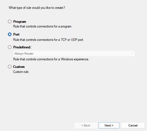Image resolution: width=147 pixels, height=131 pixels.
Task: Click the bold Predefined: label
Action: [x=22, y=47]
